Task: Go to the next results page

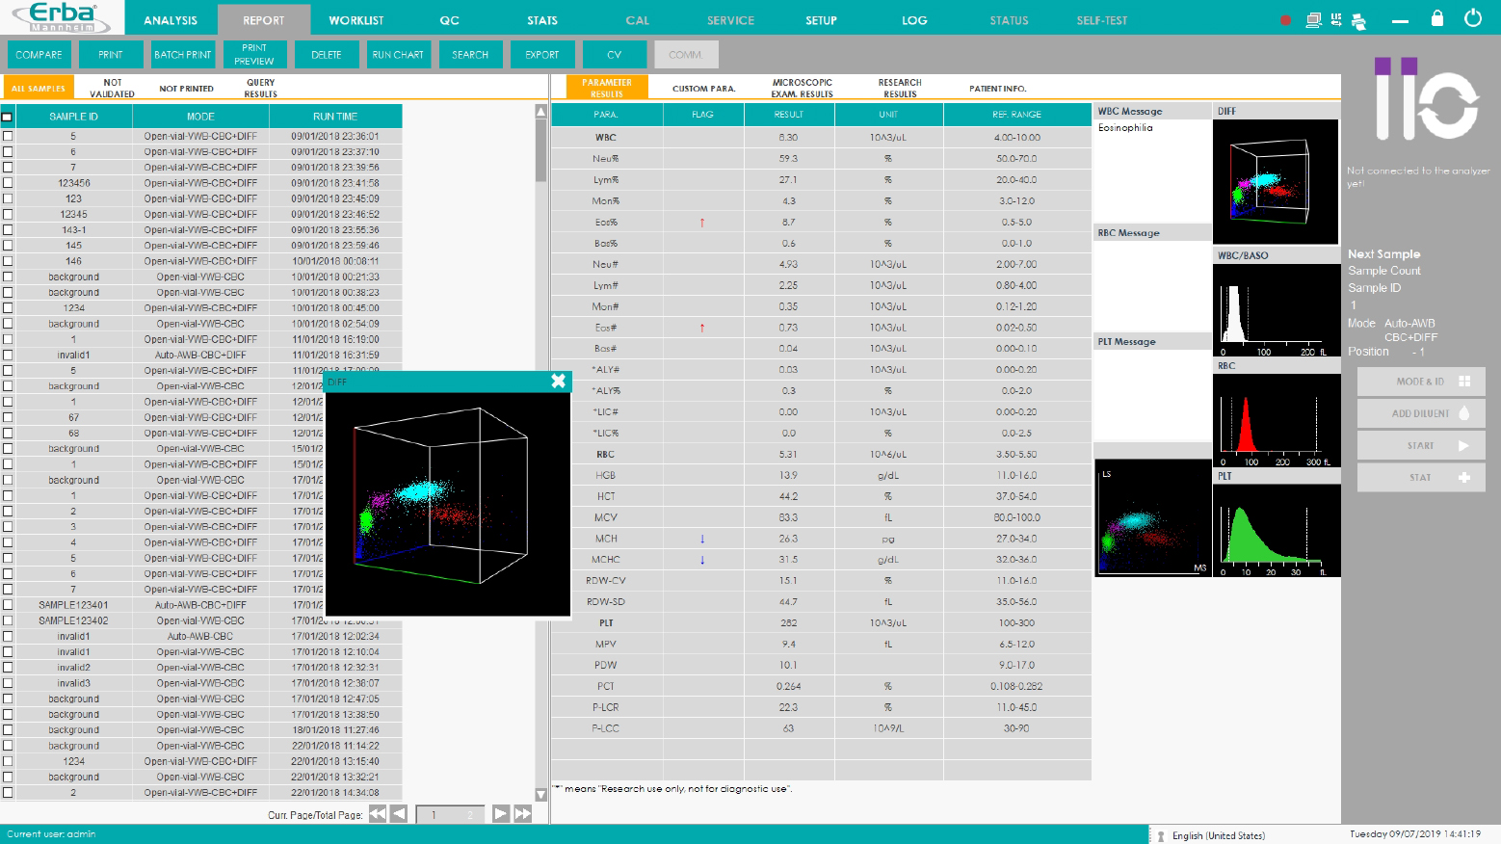Action: (x=500, y=814)
